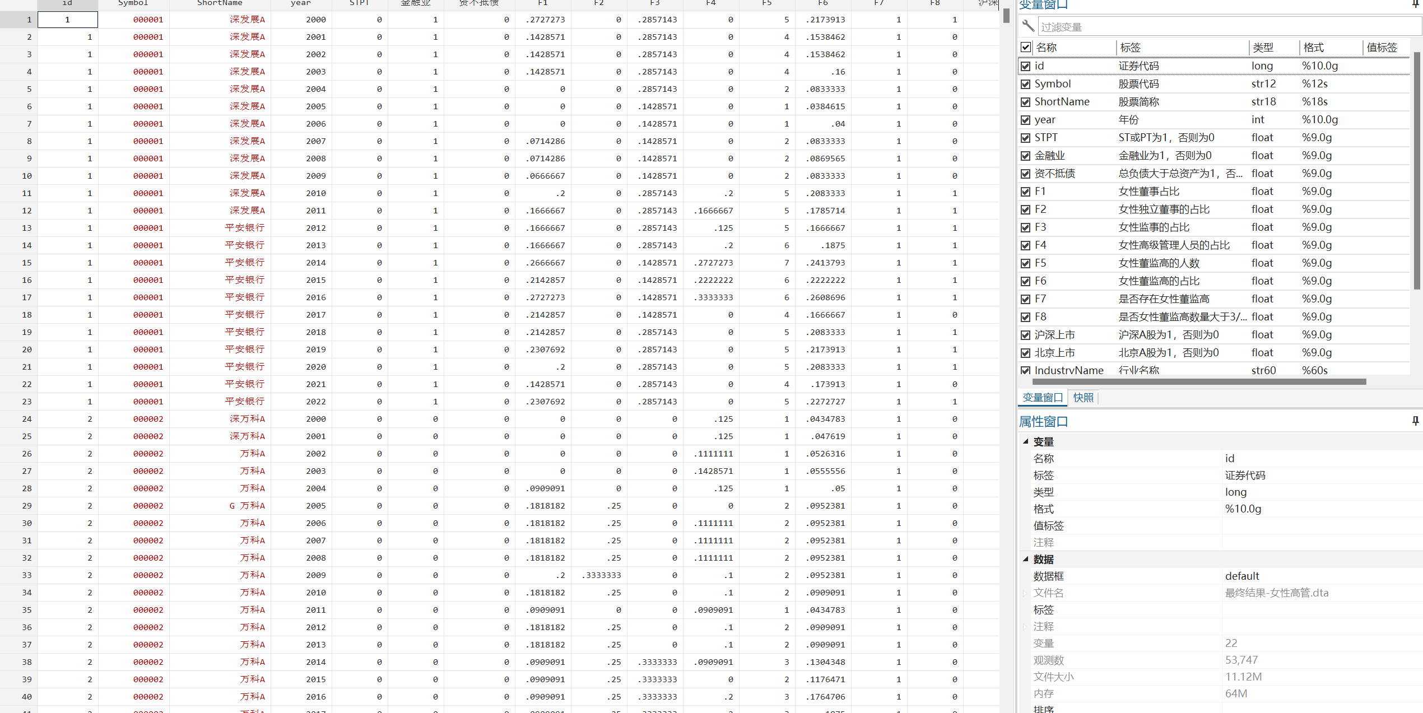Collapse the 数据 section in properties
This screenshot has width=1423, height=713.
[x=1025, y=559]
